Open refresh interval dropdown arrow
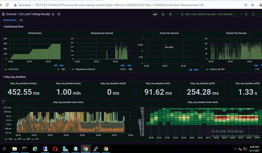262x153 pixels. pyautogui.click(x=259, y=14)
